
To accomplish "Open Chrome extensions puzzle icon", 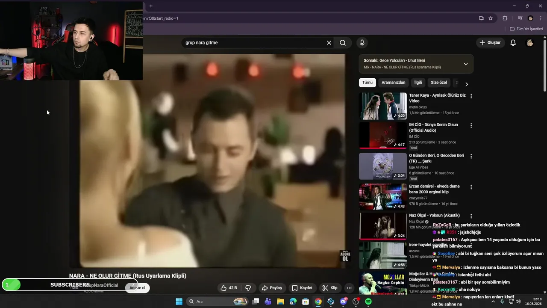I will (505, 18).
